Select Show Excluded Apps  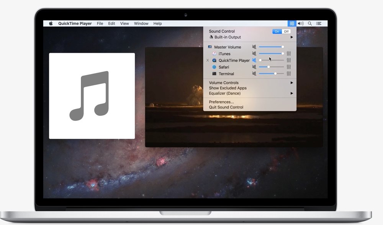[x=250, y=88]
